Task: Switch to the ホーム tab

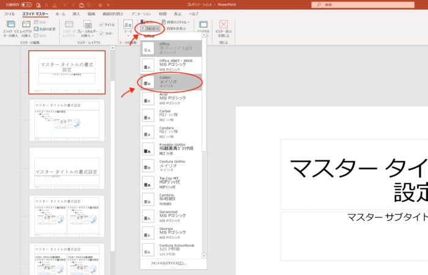Action: (60, 14)
